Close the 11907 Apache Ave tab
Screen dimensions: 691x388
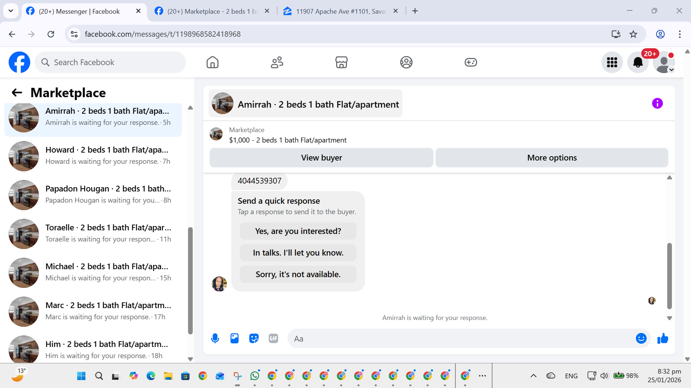(x=396, y=11)
